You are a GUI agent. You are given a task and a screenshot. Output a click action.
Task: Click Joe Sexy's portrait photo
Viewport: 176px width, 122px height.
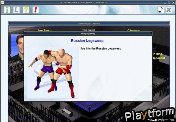point(17,47)
